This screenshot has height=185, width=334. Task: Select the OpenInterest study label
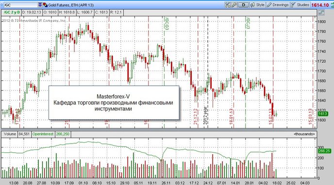(x=43, y=134)
